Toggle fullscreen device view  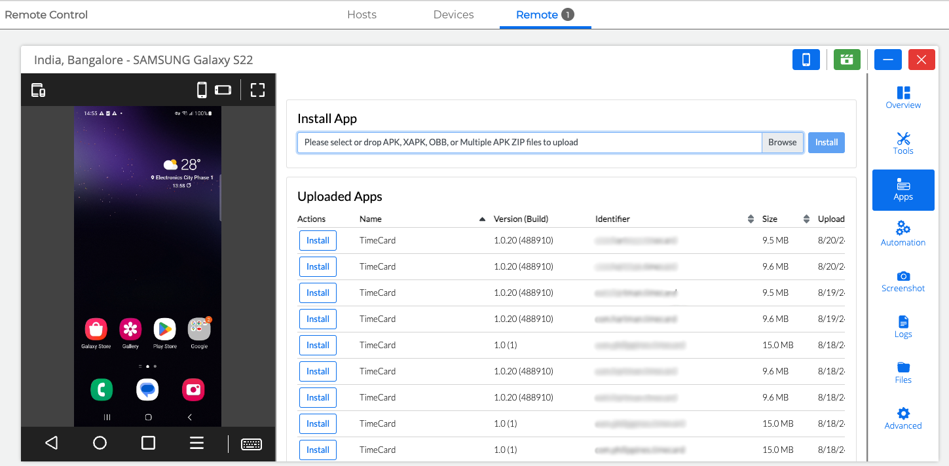tap(258, 90)
